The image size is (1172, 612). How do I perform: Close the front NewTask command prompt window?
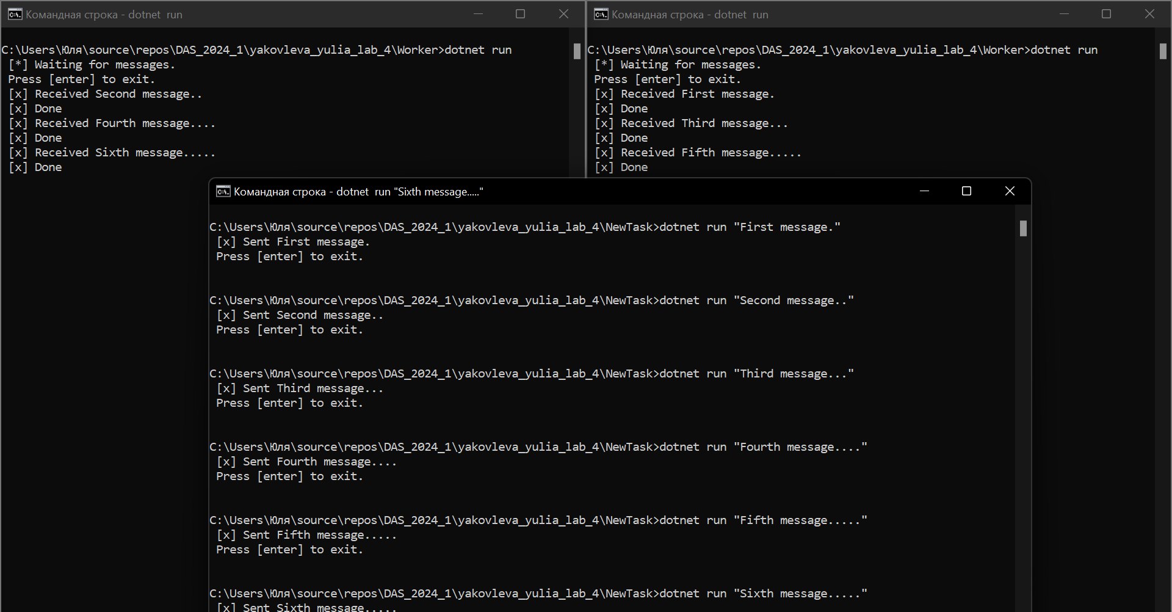[1010, 191]
